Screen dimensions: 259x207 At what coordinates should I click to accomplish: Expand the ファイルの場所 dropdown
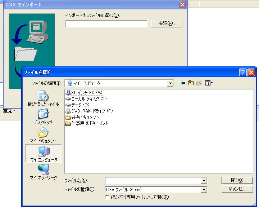point(170,83)
